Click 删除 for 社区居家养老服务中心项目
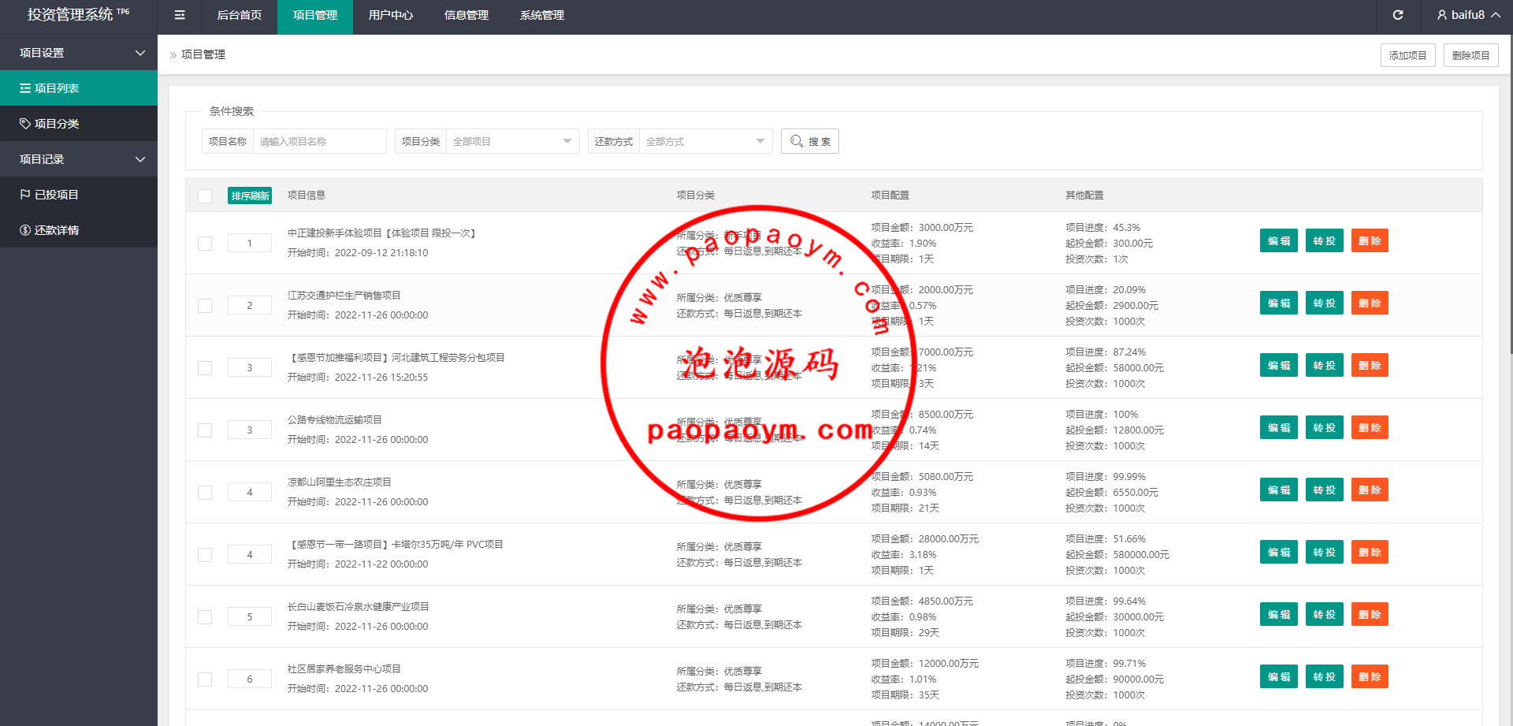This screenshot has width=1513, height=726. click(1370, 676)
